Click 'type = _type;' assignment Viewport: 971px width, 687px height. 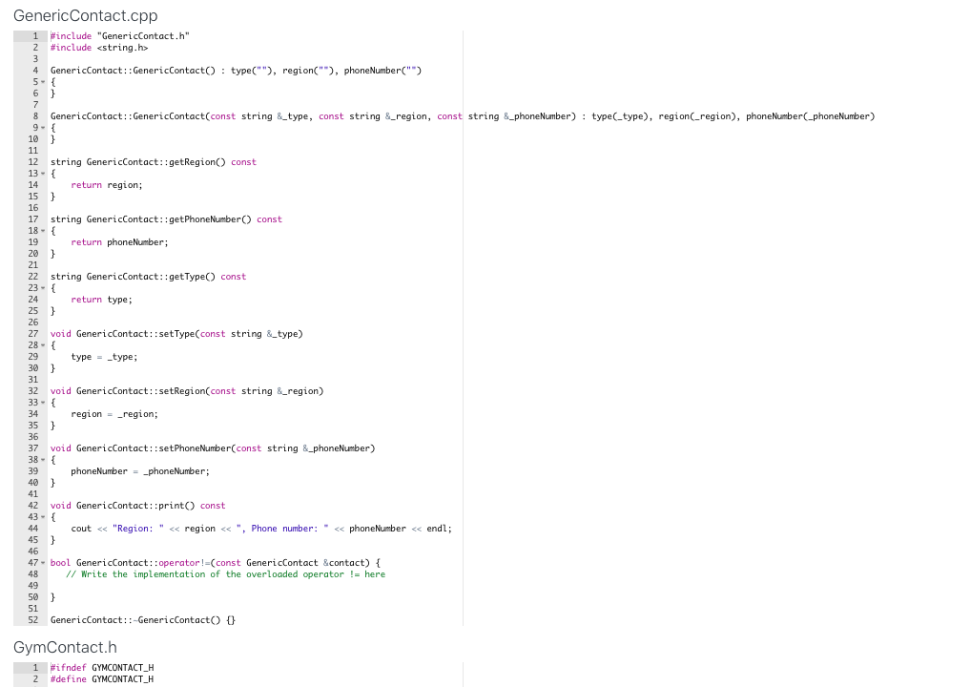104,357
